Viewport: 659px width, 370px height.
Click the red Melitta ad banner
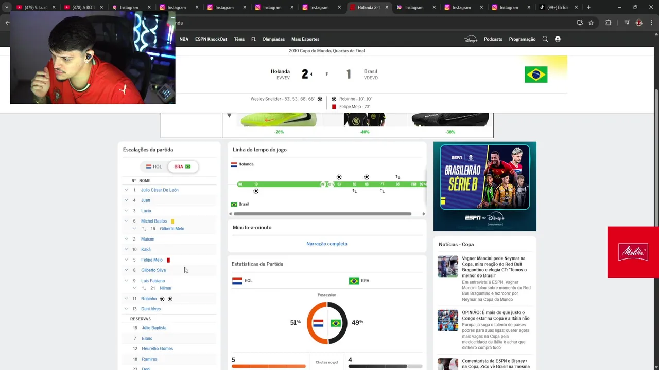tap(633, 252)
